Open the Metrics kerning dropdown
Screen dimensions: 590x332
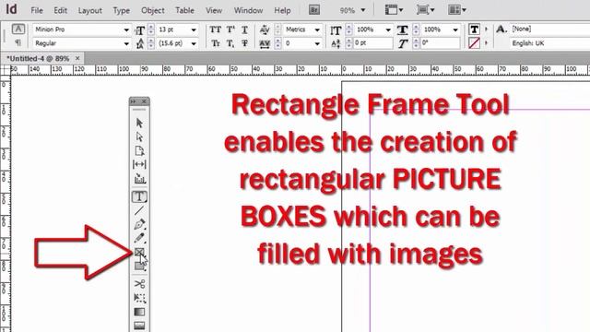[317, 30]
